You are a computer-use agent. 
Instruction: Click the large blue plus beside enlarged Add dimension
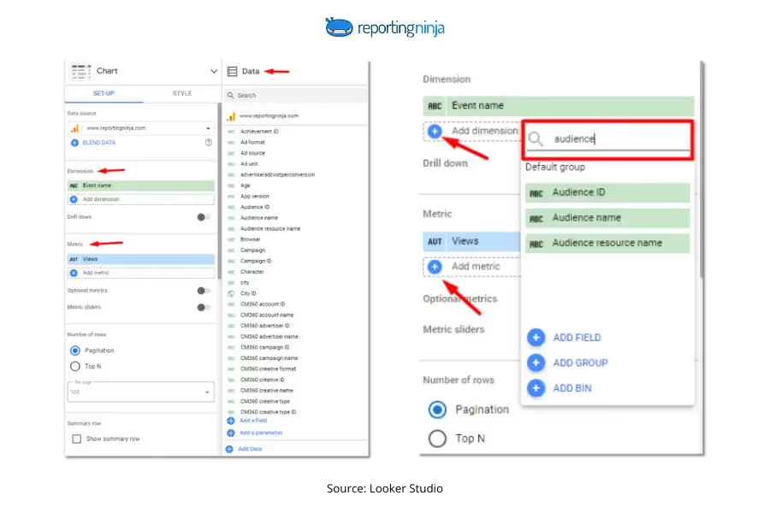(435, 131)
